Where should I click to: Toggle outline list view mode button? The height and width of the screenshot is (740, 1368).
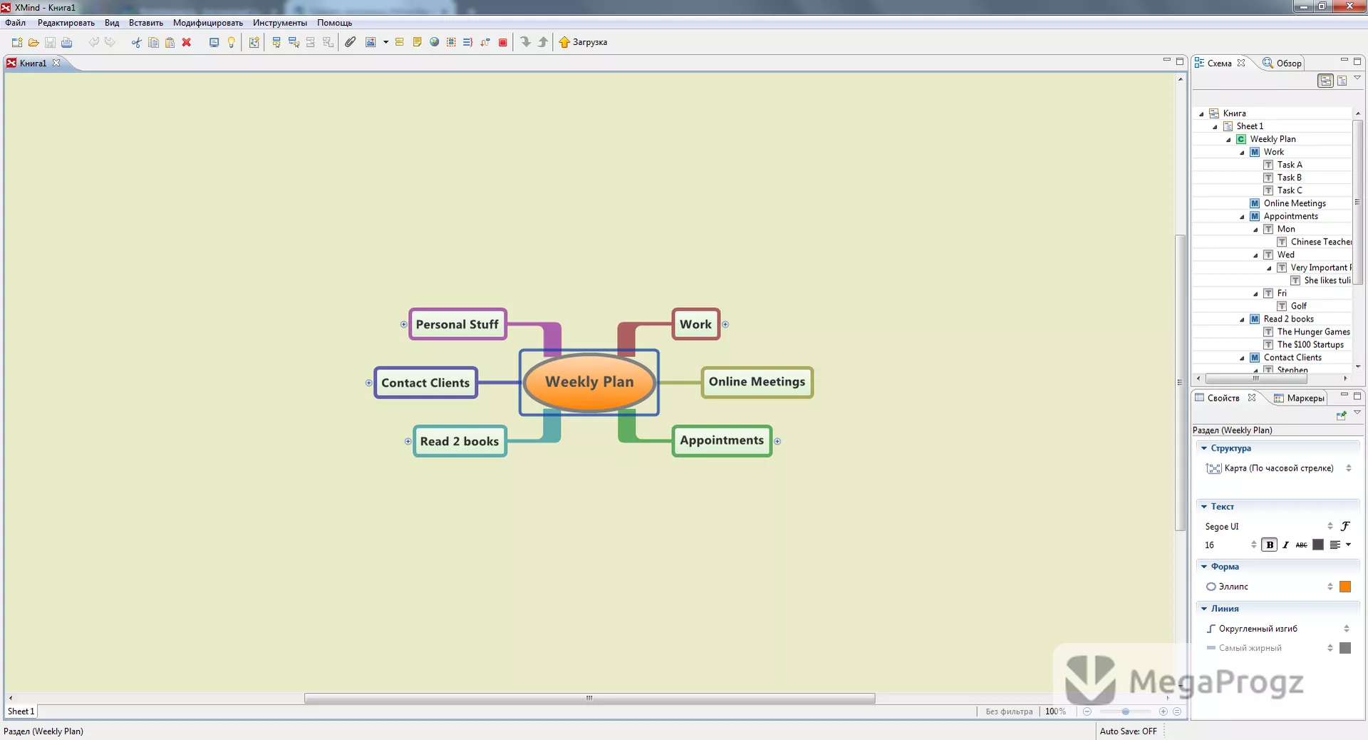tap(1342, 81)
